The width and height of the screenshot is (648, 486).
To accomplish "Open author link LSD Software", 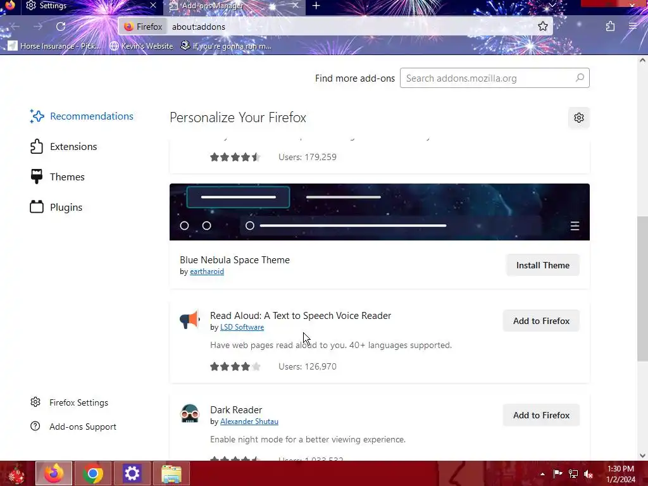I will tap(242, 327).
